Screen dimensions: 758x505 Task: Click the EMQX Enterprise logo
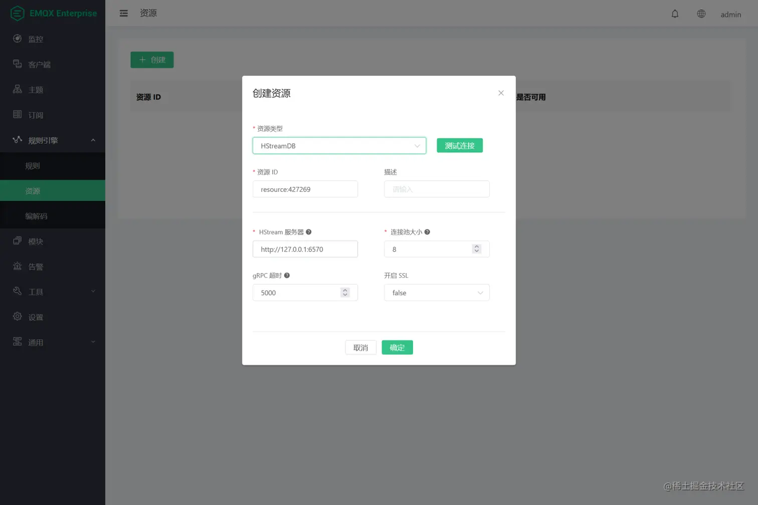53,14
